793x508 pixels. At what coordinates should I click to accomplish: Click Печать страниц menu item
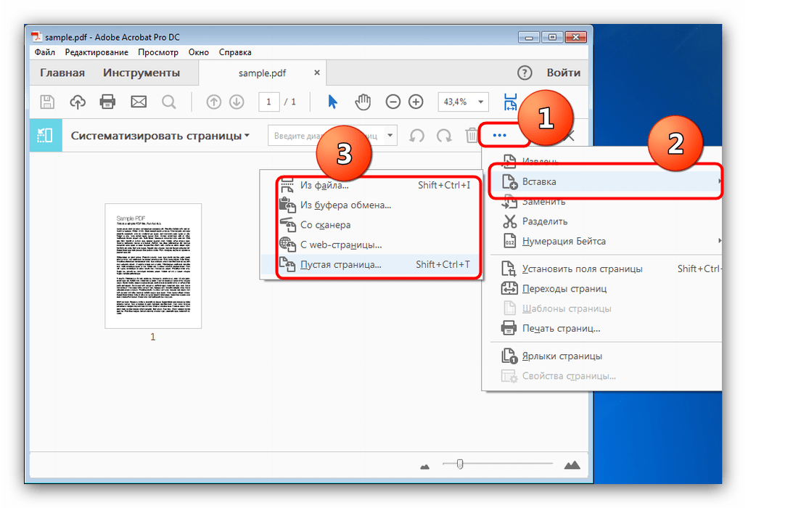click(561, 328)
